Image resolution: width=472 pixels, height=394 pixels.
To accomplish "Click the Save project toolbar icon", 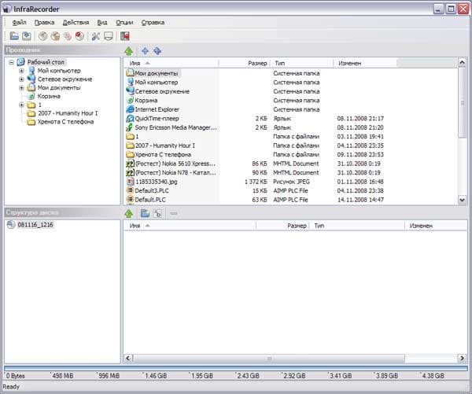I will tap(27, 36).
